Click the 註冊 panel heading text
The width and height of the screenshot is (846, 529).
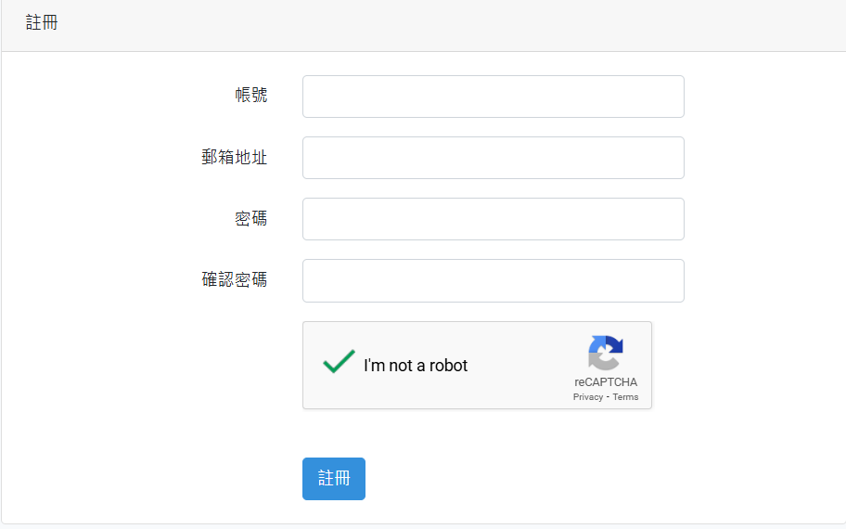click(x=42, y=22)
